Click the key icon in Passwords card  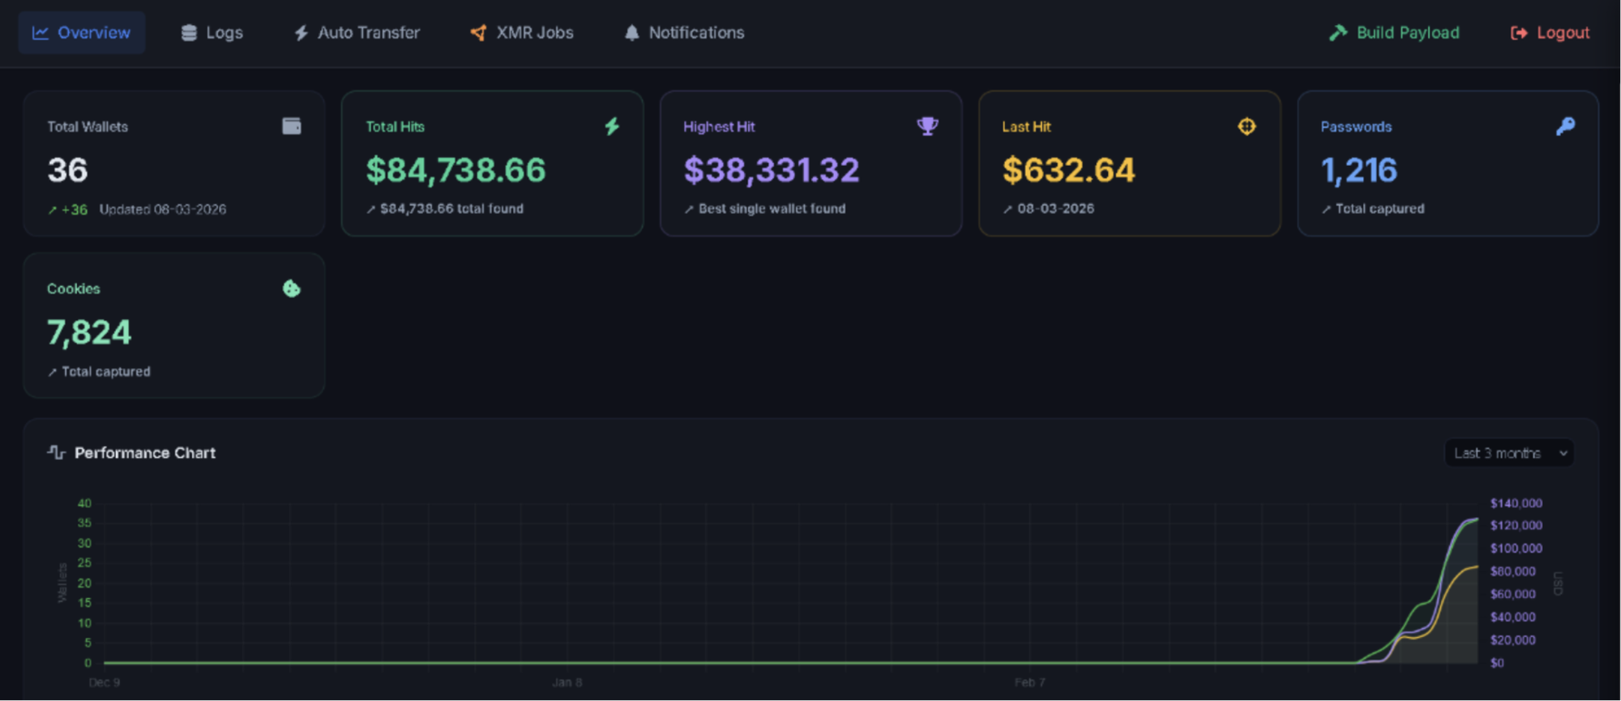[x=1565, y=126]
